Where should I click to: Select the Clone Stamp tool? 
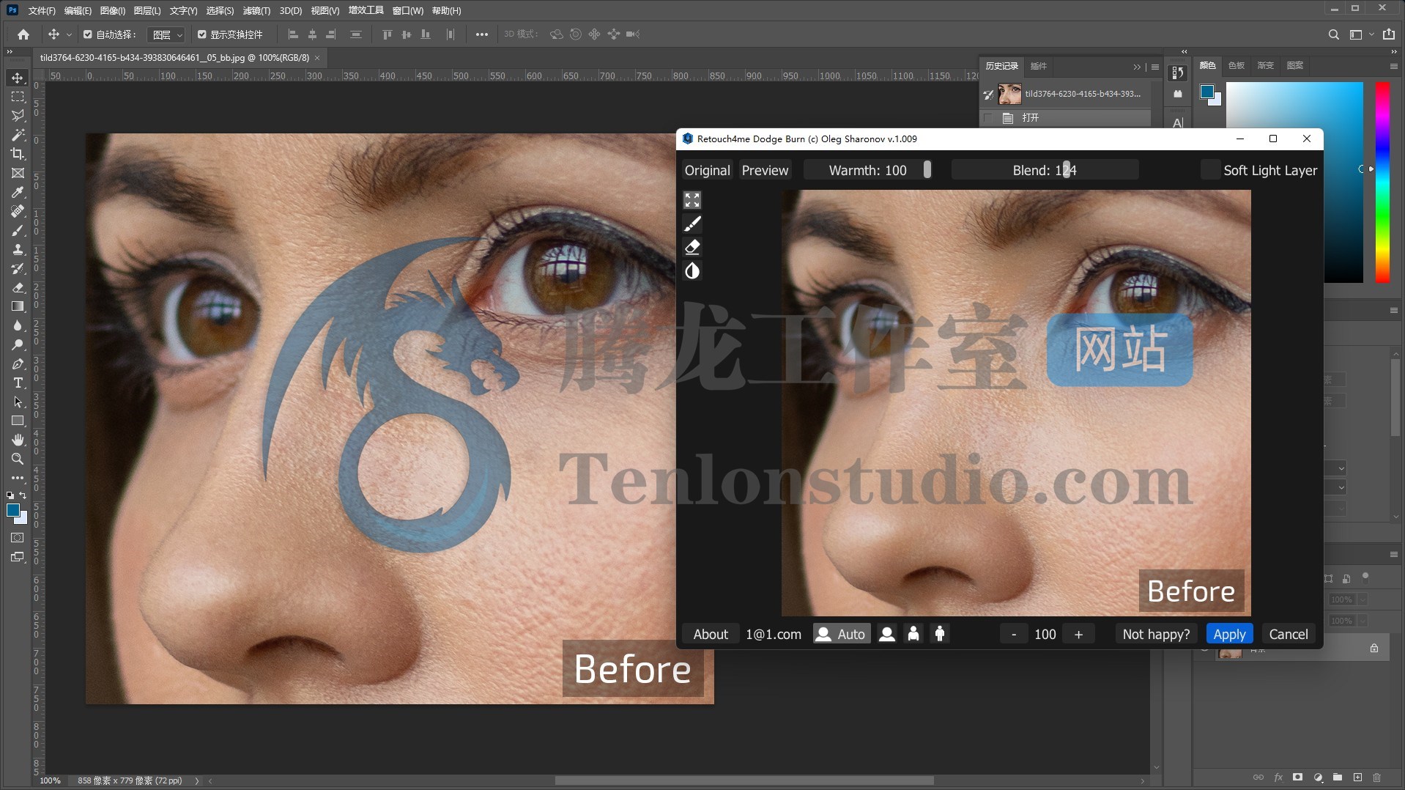coord(18,249)
